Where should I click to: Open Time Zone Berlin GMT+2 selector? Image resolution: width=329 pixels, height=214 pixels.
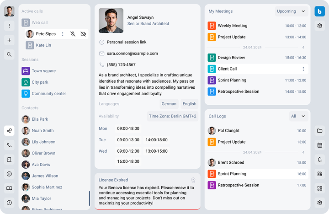(x=172, y=117)
